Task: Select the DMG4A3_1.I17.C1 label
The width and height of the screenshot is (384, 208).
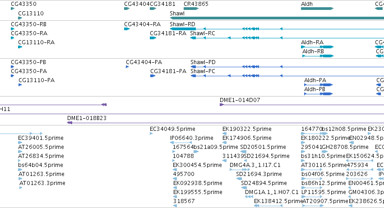Action: (x=255, y=166)
